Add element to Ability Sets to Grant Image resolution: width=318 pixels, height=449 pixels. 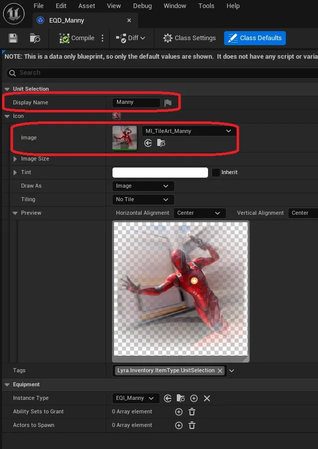tap(179, 412)
